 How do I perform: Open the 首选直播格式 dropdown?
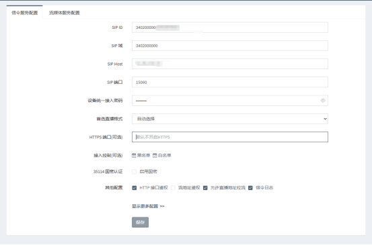point(230,119)
